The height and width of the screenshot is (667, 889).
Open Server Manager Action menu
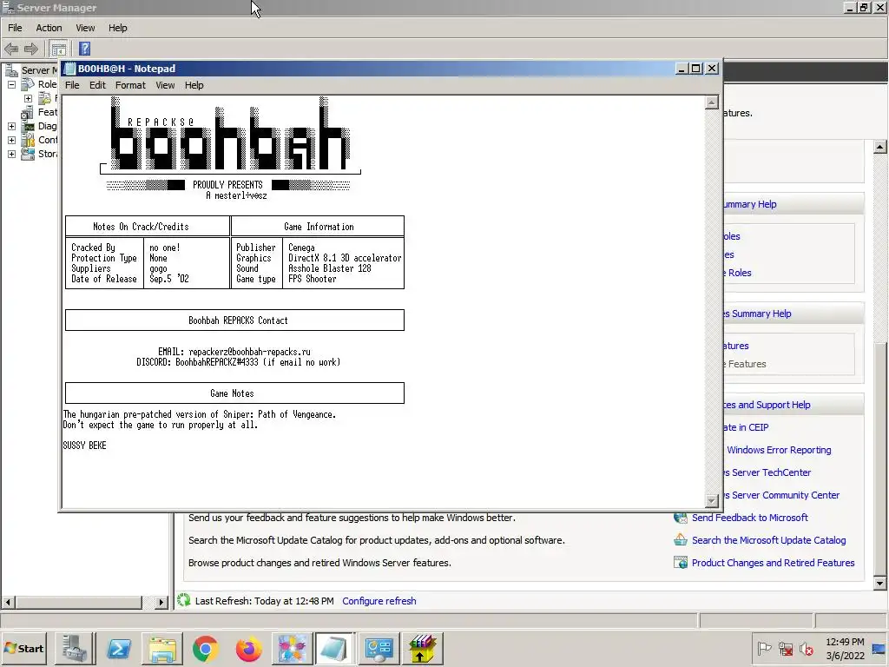tap(49, 28)
